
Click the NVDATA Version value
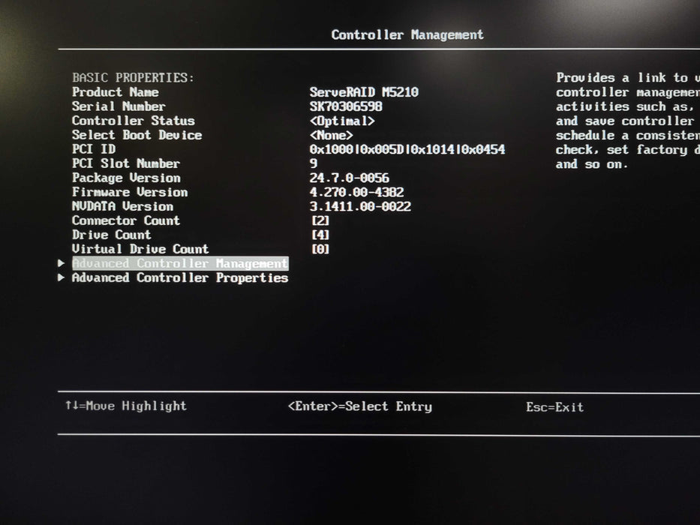360,207
